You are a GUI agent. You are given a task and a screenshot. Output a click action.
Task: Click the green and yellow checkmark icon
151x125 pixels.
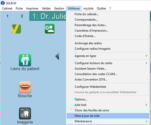(16, 29)
